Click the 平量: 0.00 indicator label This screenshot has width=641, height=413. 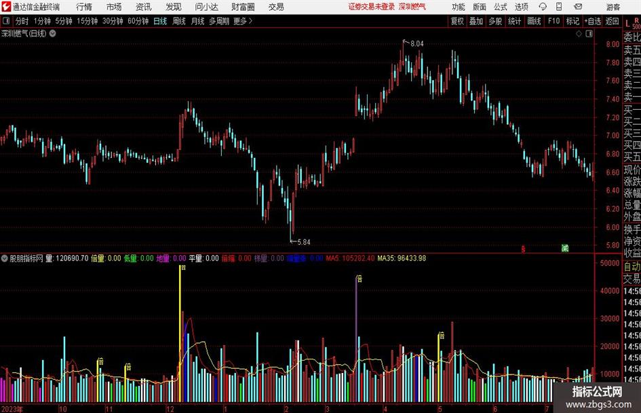(x=203, y=258)
